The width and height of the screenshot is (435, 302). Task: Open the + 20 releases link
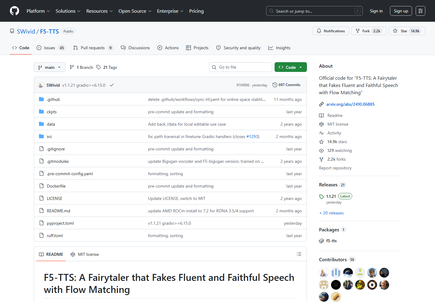(331, 213)
